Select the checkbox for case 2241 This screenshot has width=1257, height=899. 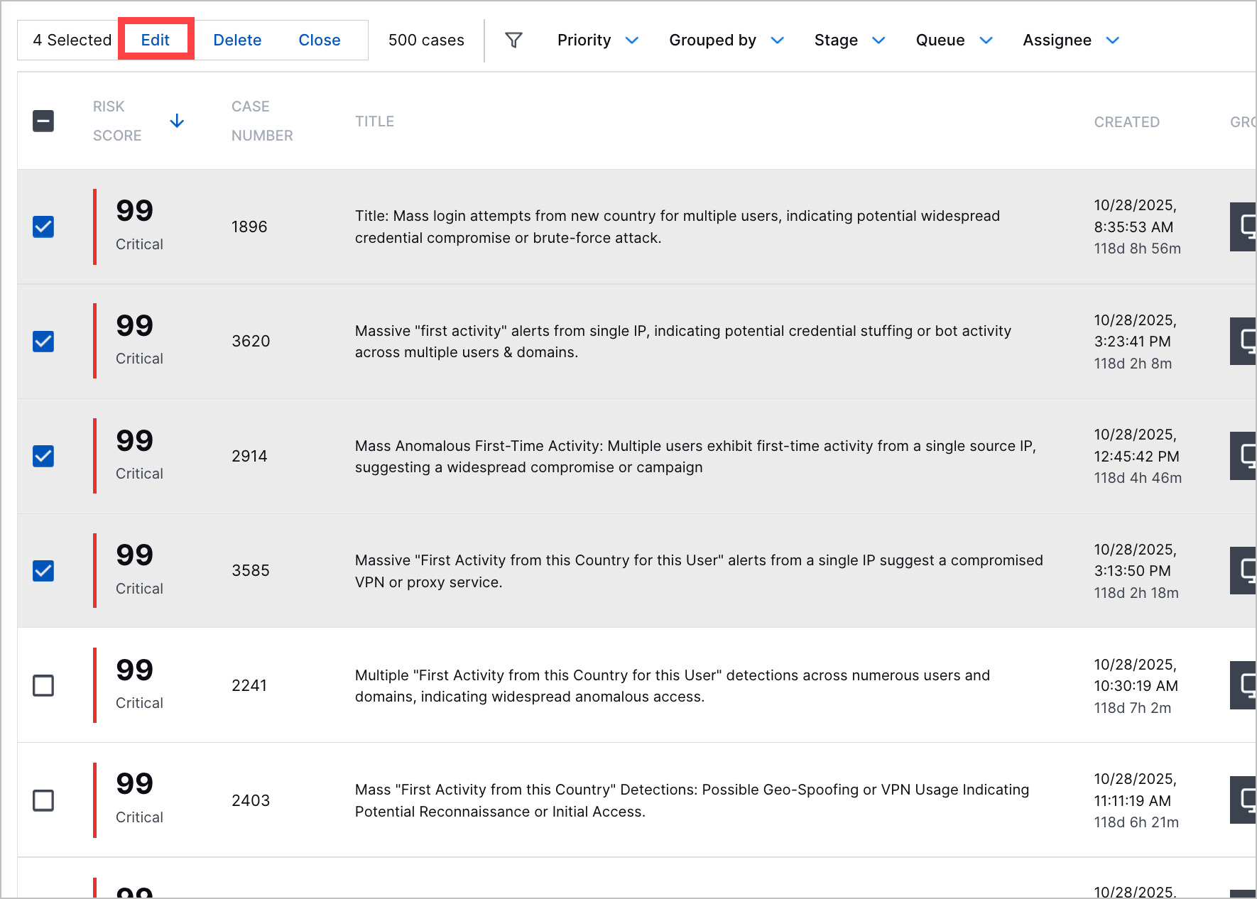point(43,685)
